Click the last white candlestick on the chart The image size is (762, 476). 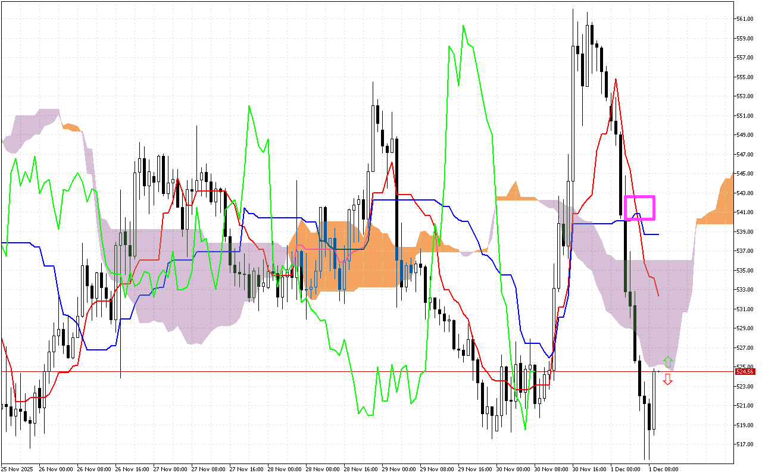(654, 399)
